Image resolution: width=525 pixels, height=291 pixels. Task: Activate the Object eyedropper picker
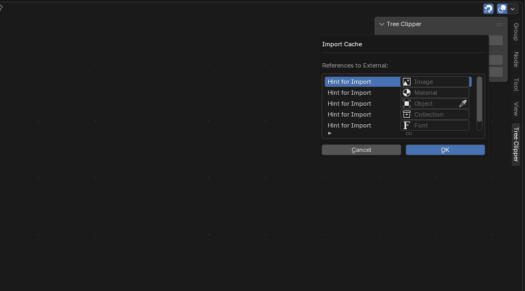[x=463, y=104]
